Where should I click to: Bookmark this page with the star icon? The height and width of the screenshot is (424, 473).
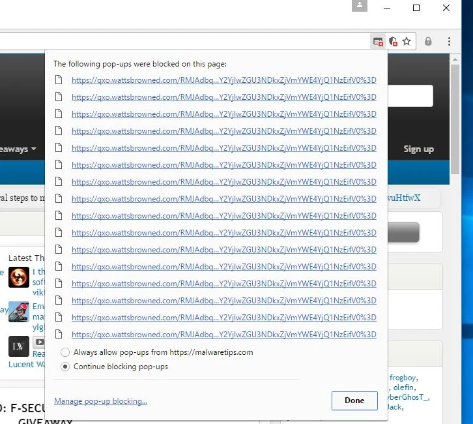pyautogui.click(x=407, y=41)
